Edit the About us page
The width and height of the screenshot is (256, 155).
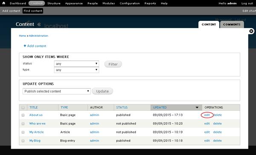tap(207, 115)
